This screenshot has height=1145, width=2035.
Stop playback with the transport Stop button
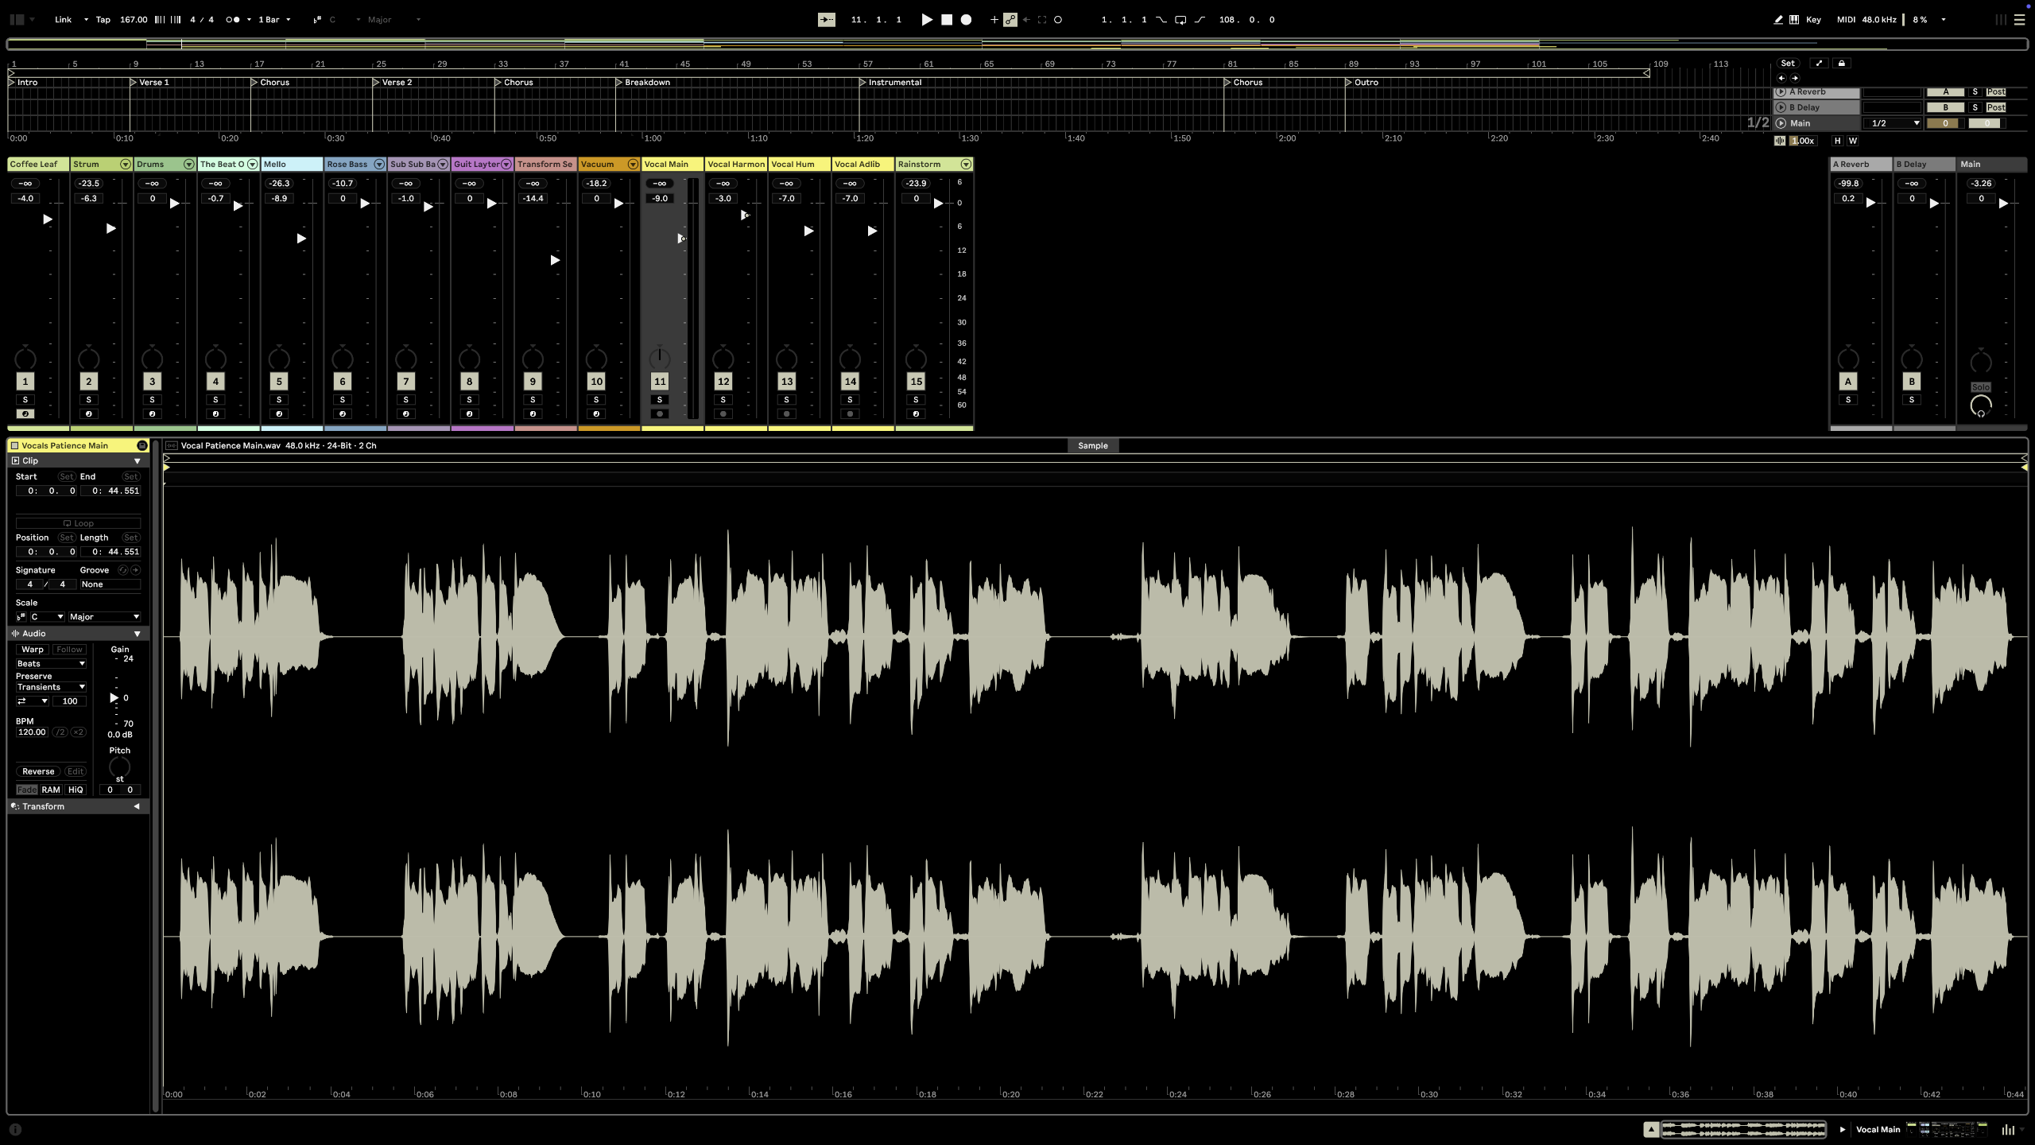pos(947,20)
